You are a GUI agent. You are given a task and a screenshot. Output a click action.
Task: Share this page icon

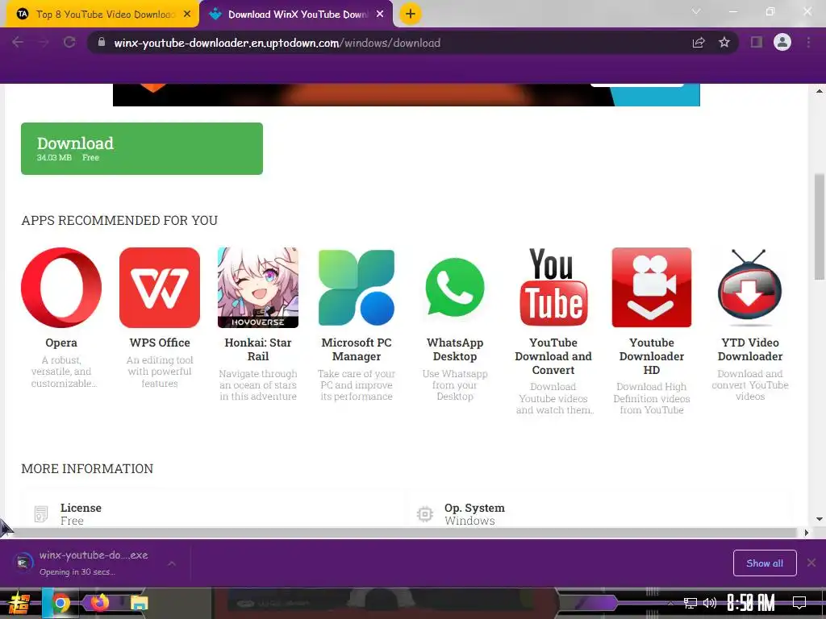699,43
